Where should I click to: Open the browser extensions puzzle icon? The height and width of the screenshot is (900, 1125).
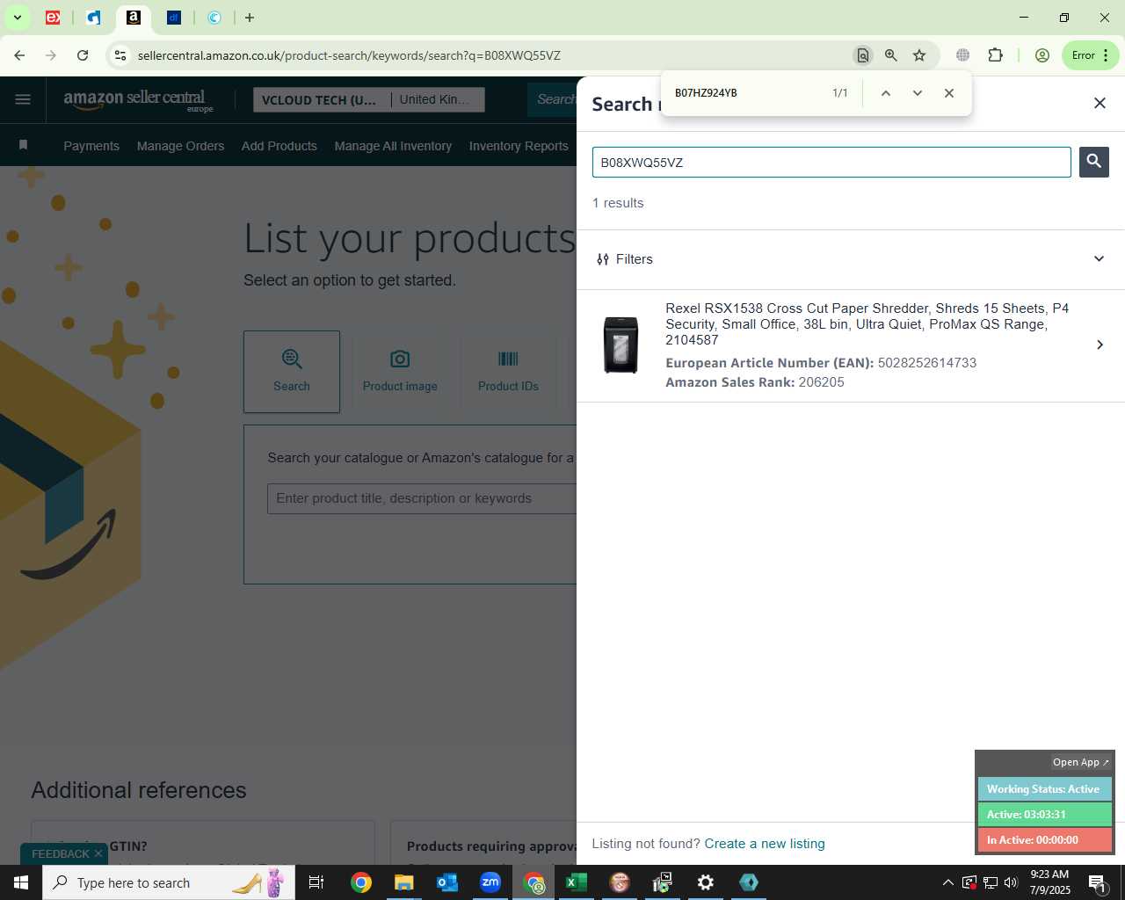tap(995, 55)
